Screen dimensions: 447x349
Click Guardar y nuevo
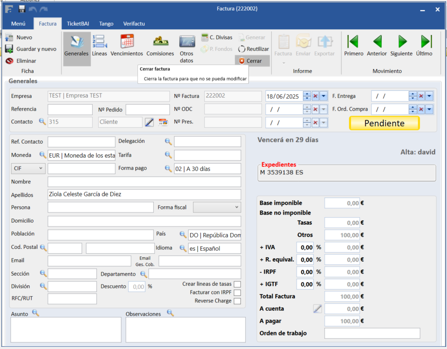tap(31, 49)
